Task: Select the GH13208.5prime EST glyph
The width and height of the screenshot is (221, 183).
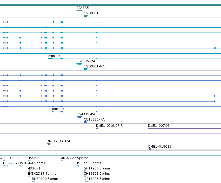Action: coord(85,176)
